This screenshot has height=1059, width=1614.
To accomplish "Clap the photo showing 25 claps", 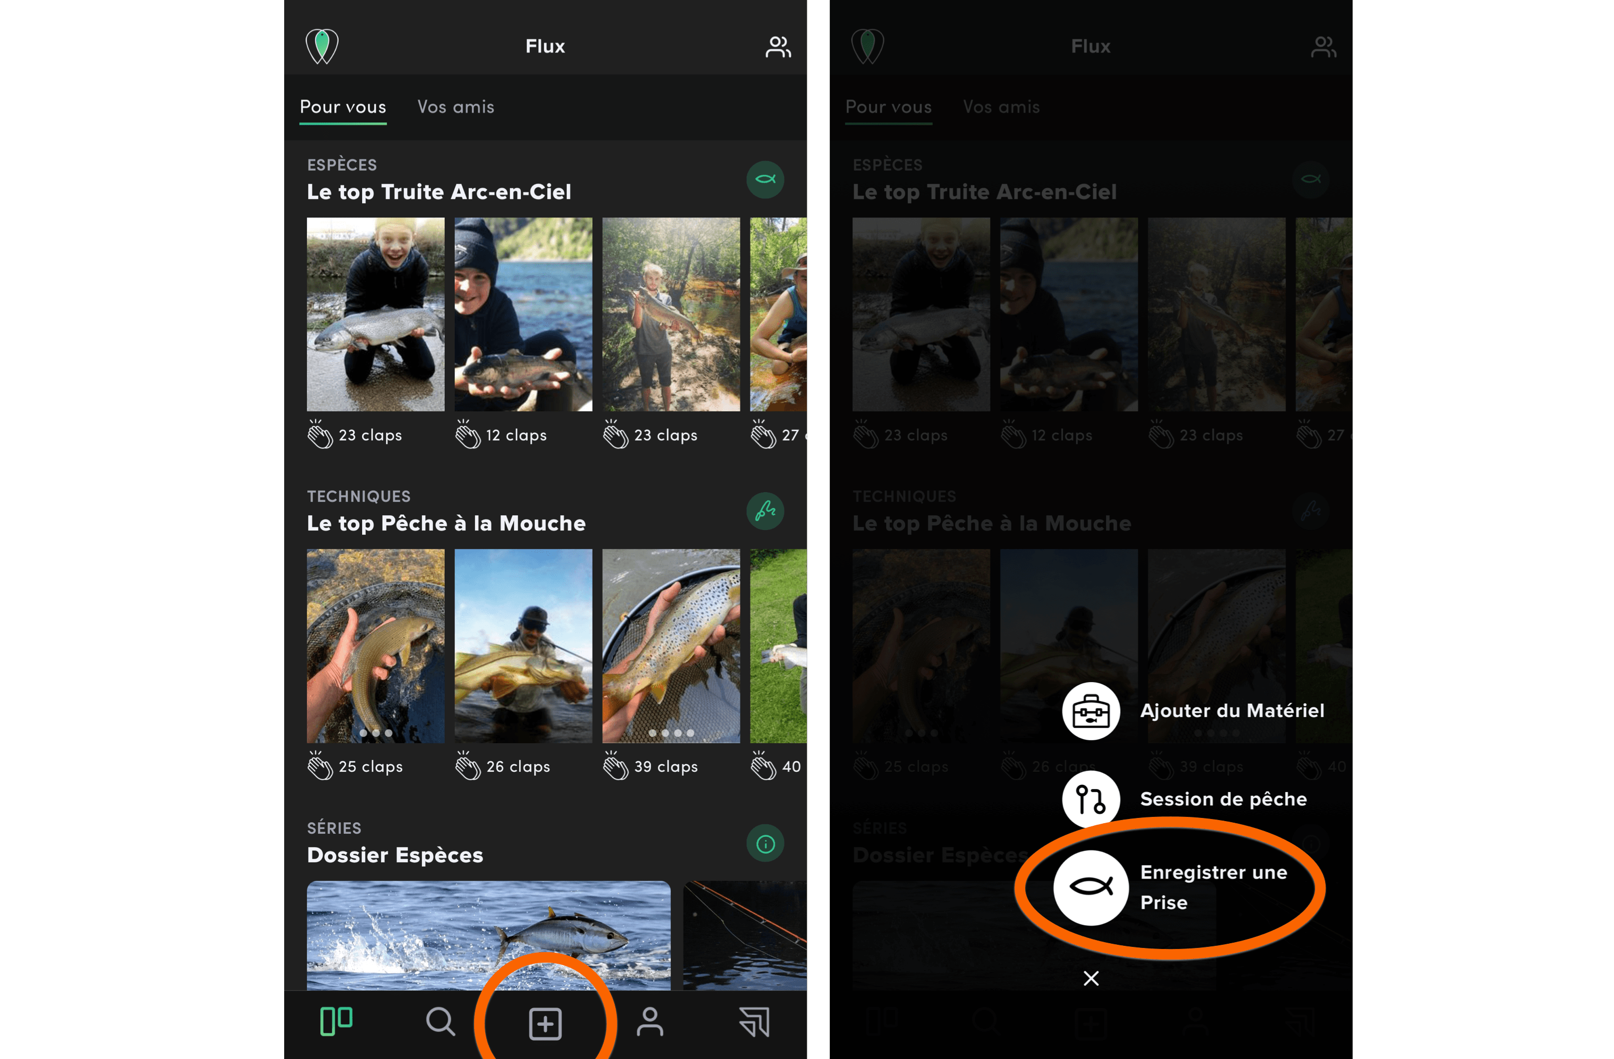I will click(320, 766).
